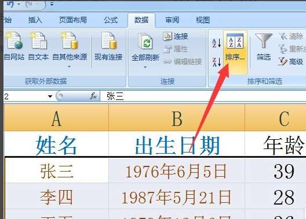The image size is (306, 219).
Task: Open the Name Box dropdown arrow
Action: click(50, 96)
